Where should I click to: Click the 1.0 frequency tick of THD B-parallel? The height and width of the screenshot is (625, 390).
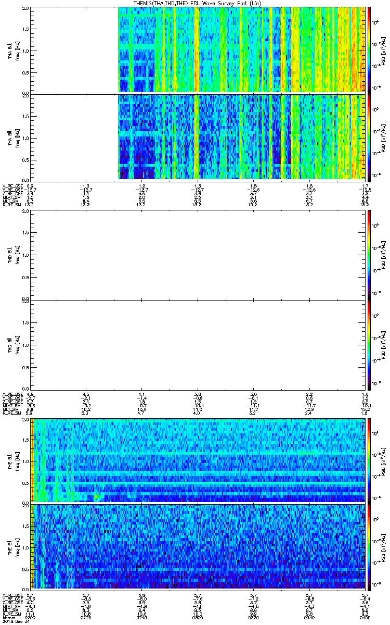pyautogui.click(x=25, y=345)
